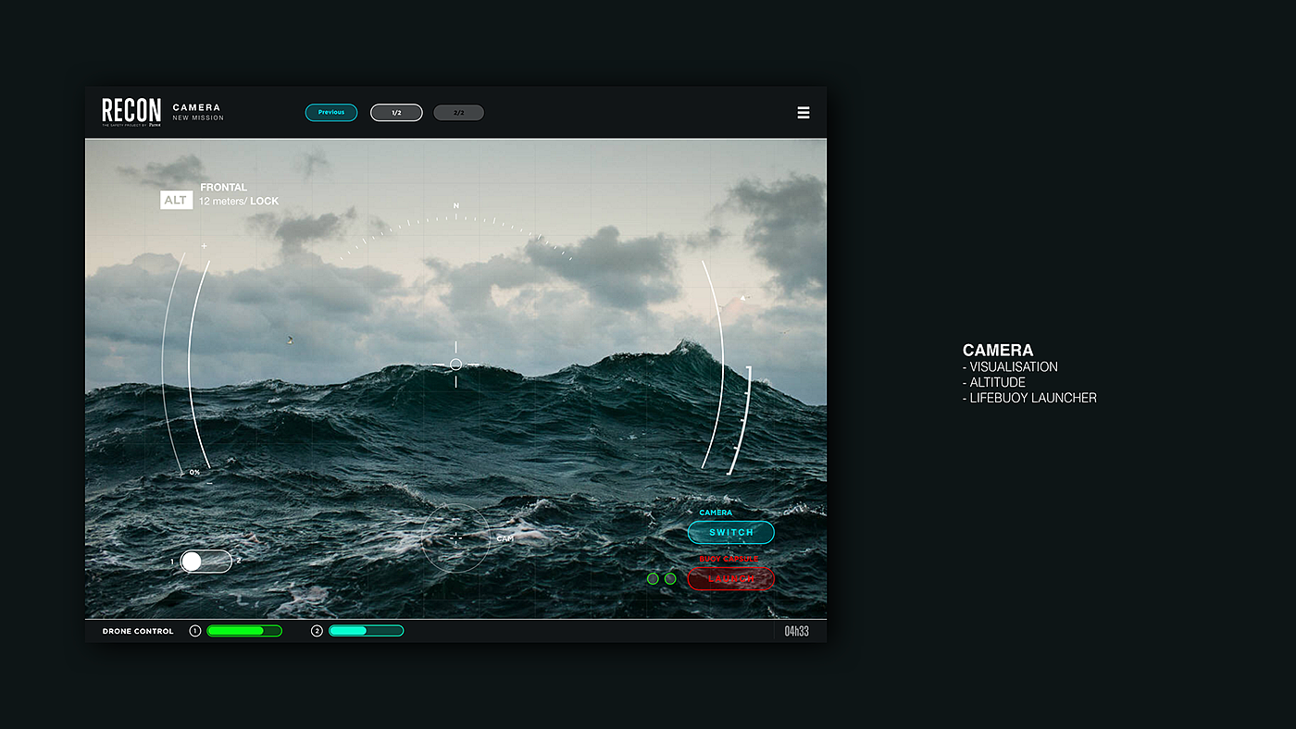
Task: Click the NEW MISSION subtitle
Action: click(x=198, y=118)
